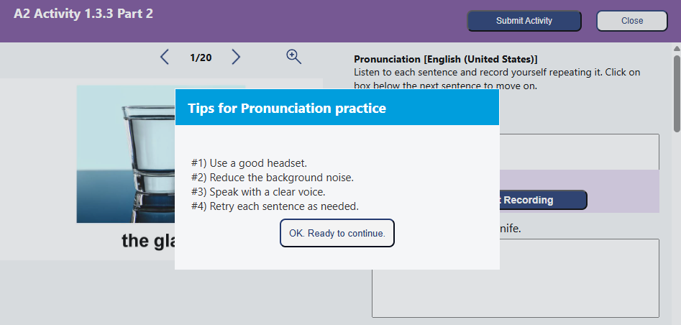The image size is (681, 325).
Task: Go to the previous slide with left chevron
Action: [164, 57]
